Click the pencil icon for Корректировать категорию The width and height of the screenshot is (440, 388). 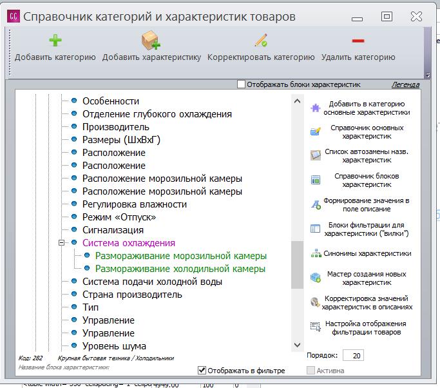261,41
